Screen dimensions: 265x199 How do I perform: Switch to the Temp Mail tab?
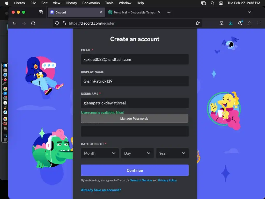pos(135,12)
